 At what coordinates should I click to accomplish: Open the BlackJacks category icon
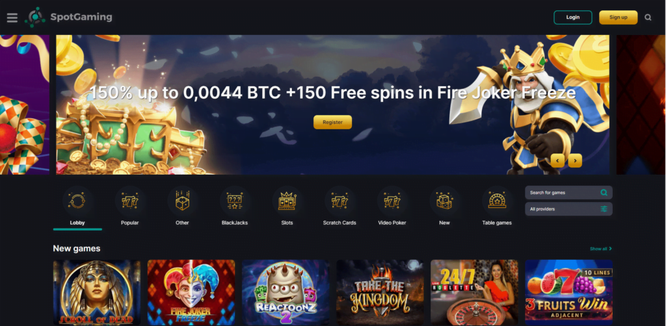coord(234,201)
